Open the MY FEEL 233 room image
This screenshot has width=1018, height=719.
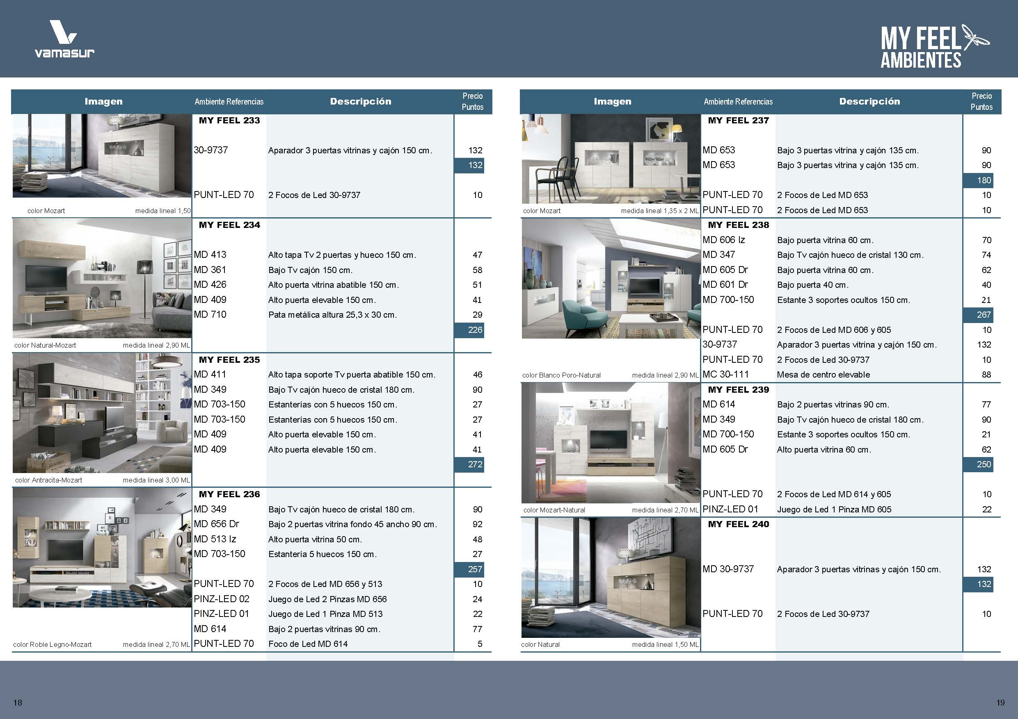coord(102,156)
